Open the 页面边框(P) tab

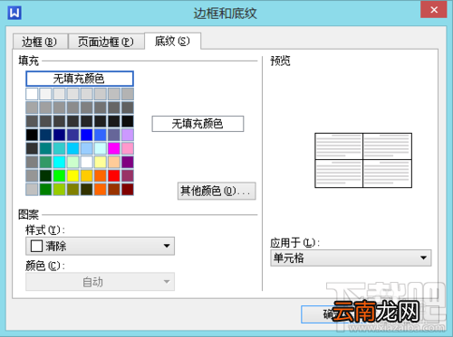tap(106, 42)
